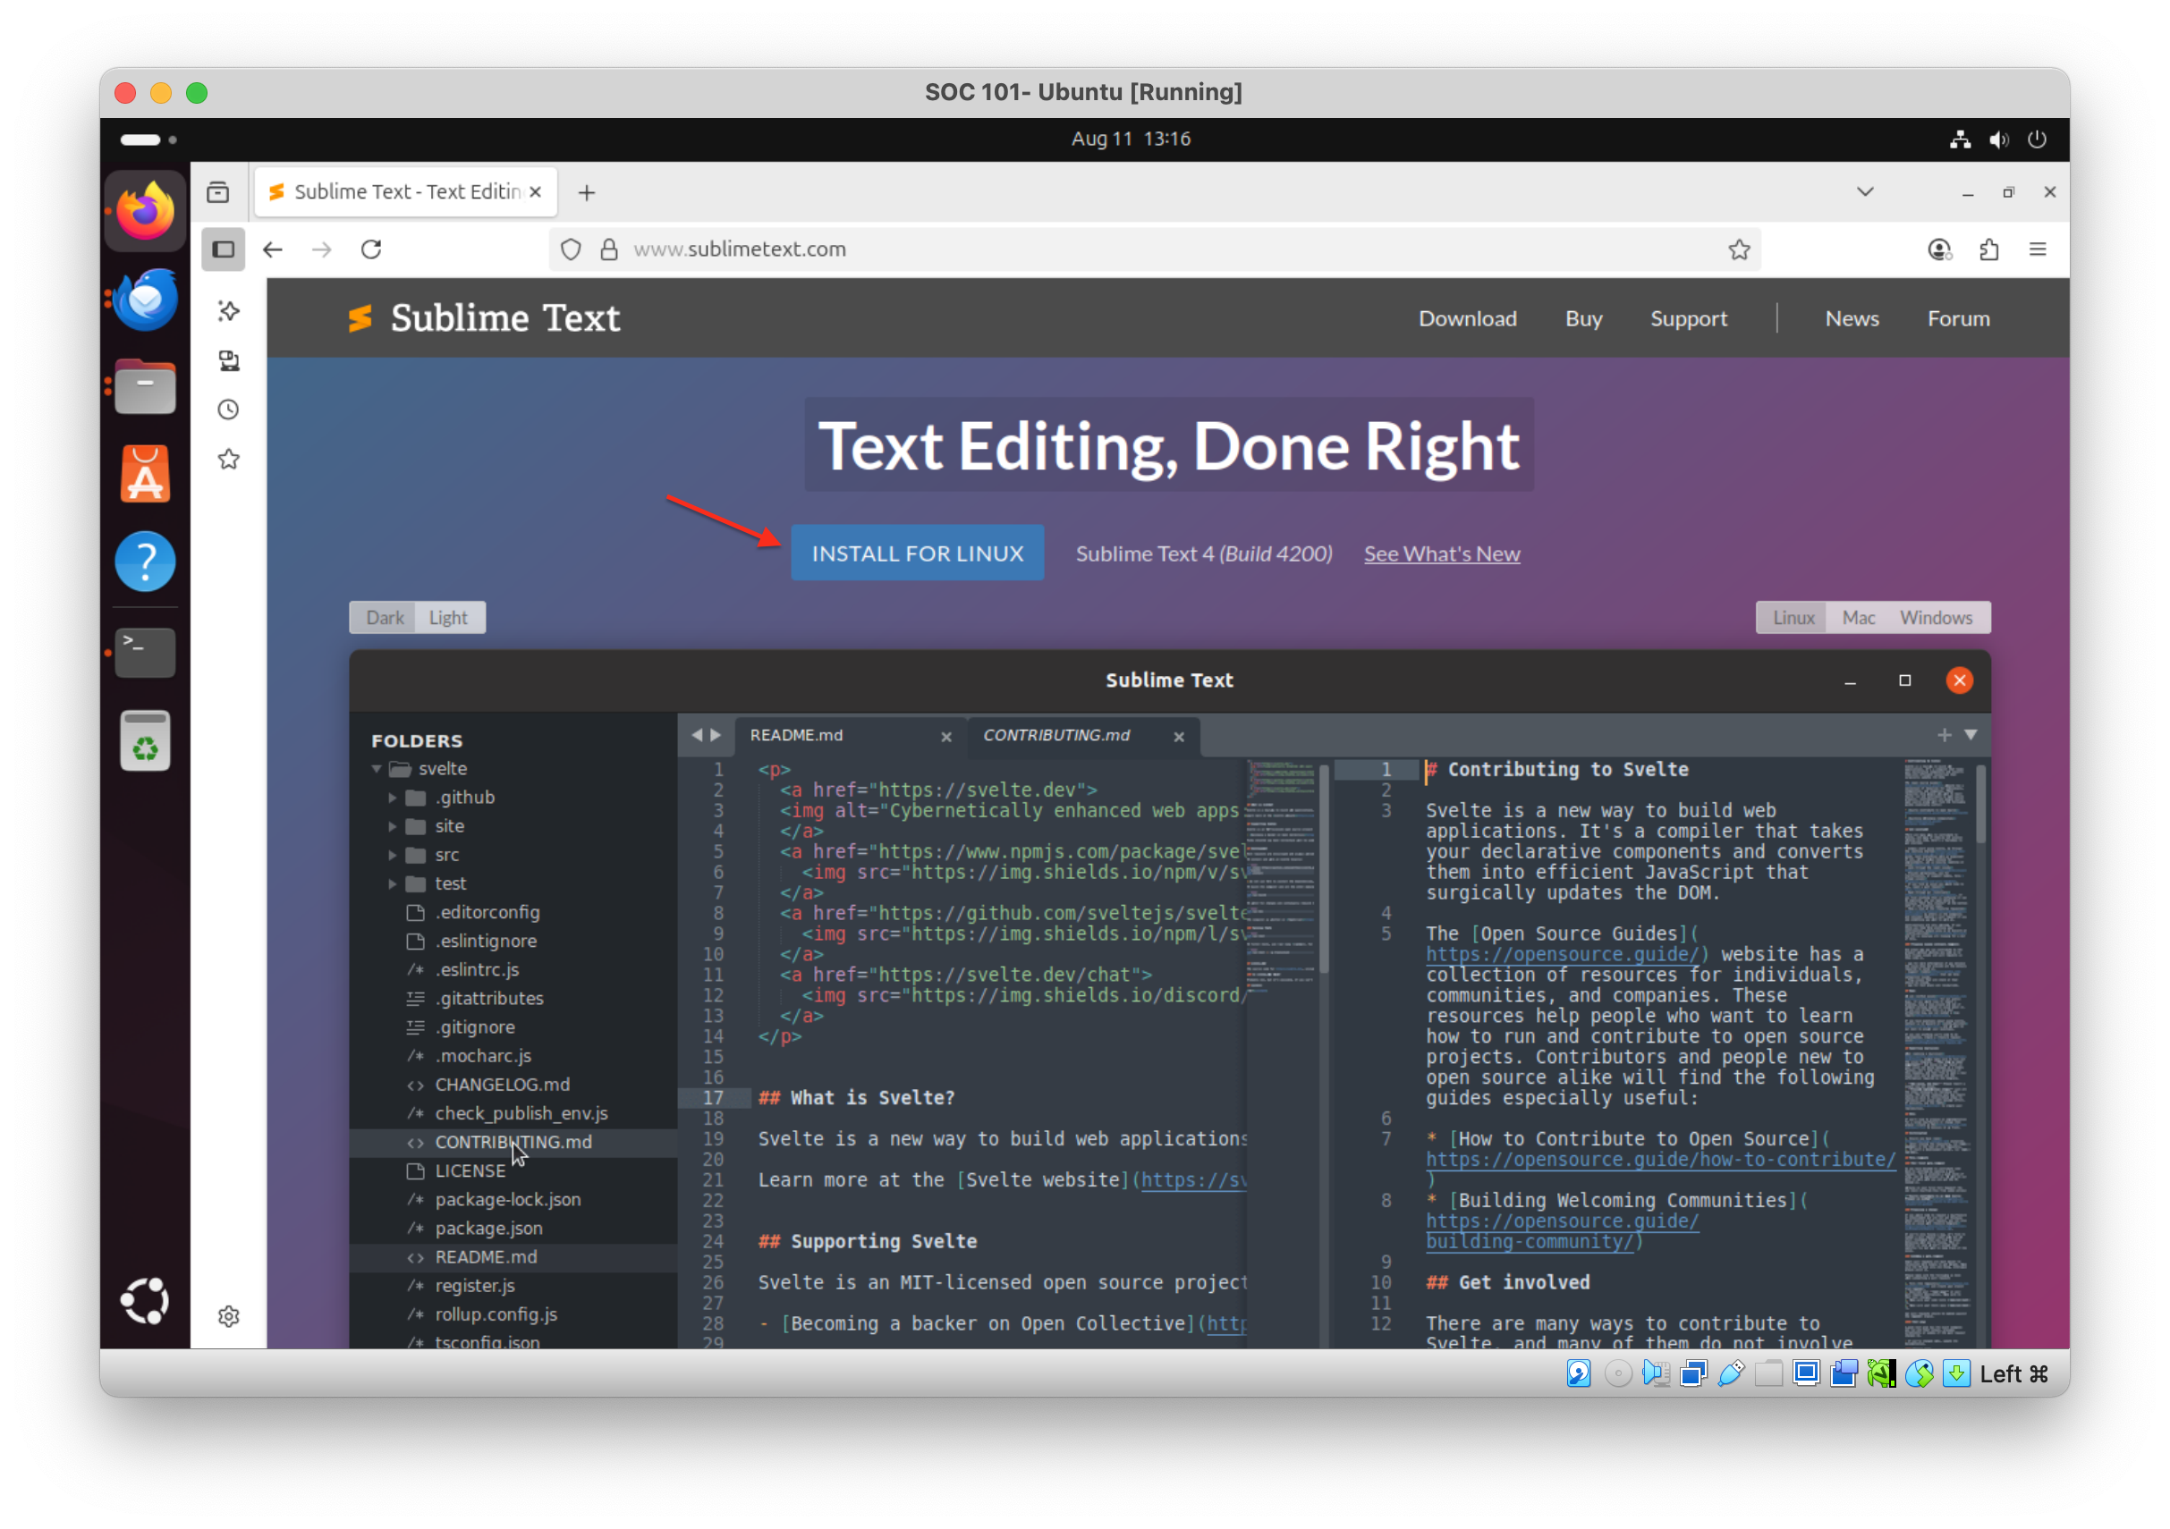Open the system power menu icon
Viewport: 2170px width, 1529px height.
point(2037,139)
